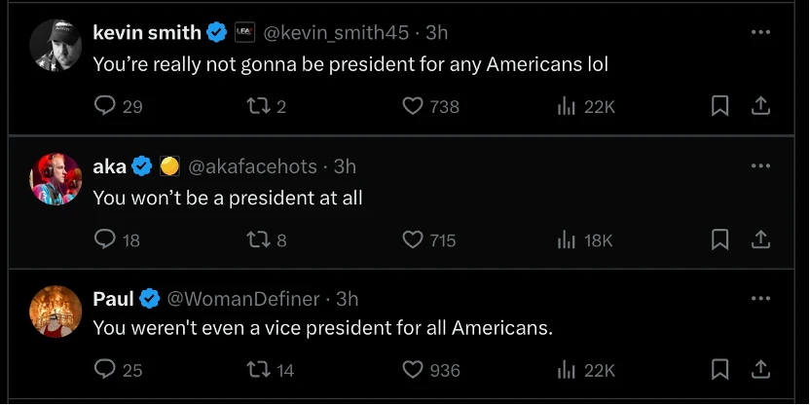
Task: Share kevin smith's tweet
Action: 762,106
